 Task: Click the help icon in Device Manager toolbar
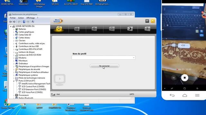point(24,22)
